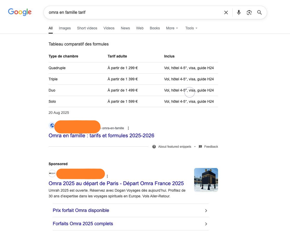Focus the search input field with query text
This screenshot has height=239, width=290.
130,12
